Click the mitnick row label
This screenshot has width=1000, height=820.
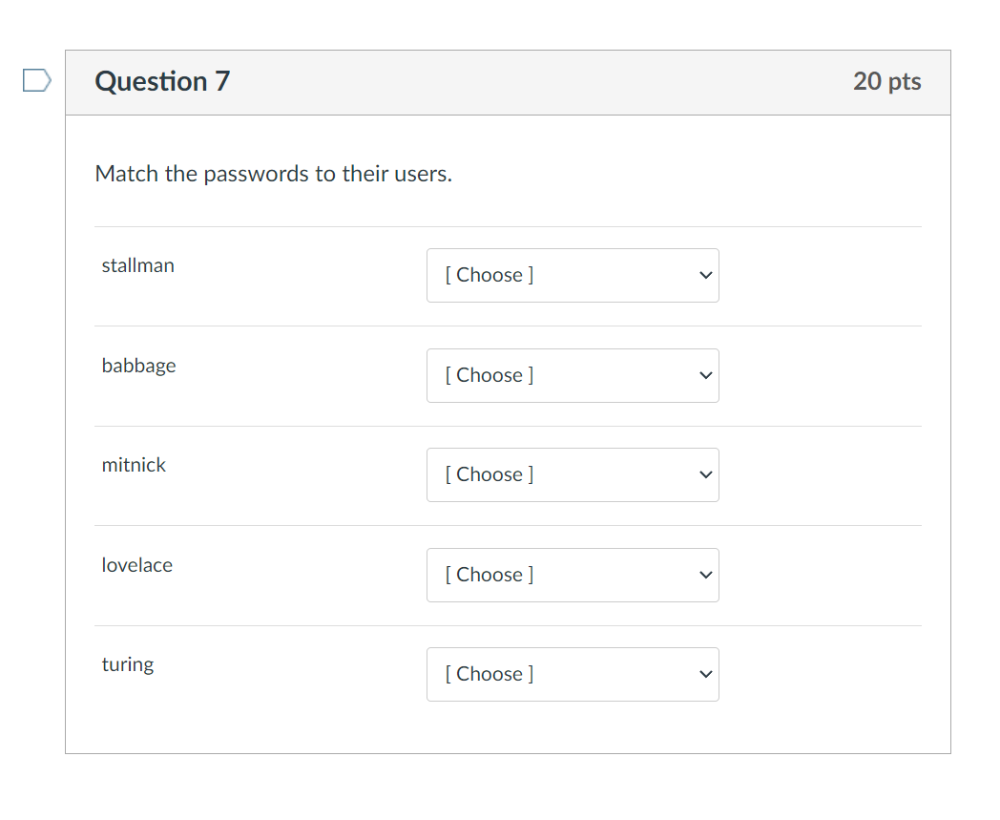tap(134, 465)
